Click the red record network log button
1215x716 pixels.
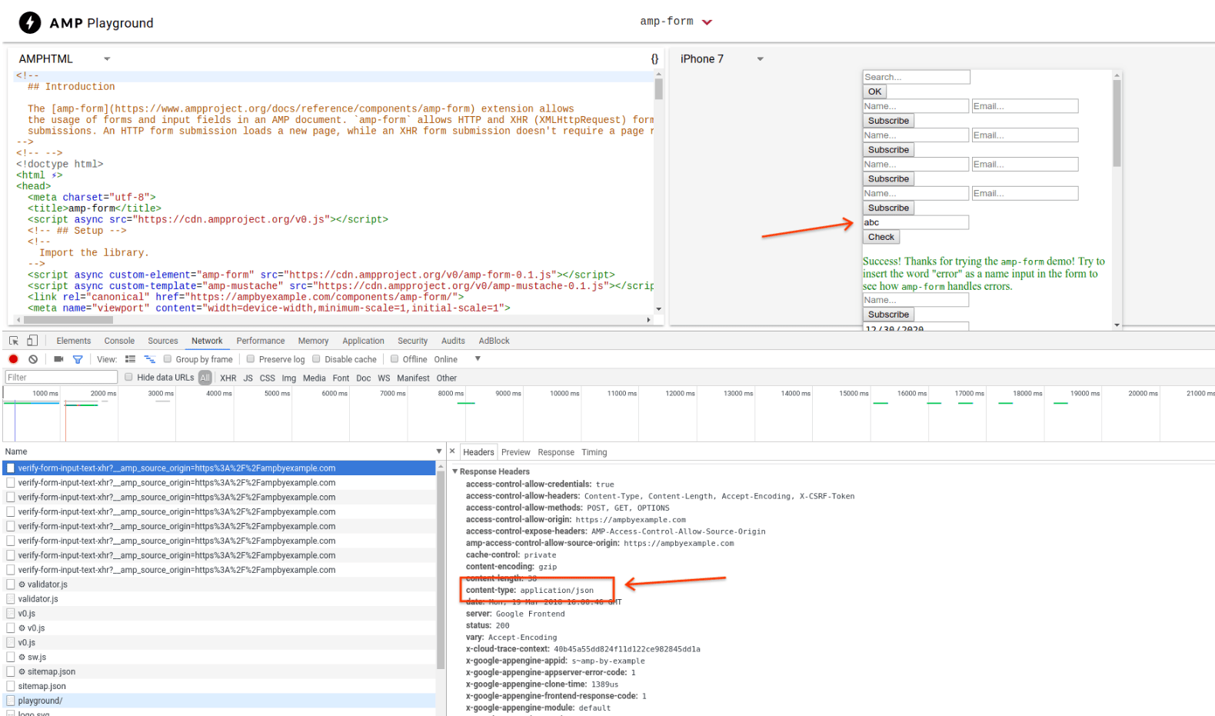pyautogui.click(x=13, y=359)
